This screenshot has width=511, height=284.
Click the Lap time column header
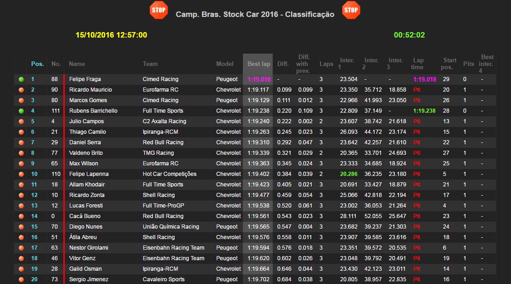click(417, 64)
